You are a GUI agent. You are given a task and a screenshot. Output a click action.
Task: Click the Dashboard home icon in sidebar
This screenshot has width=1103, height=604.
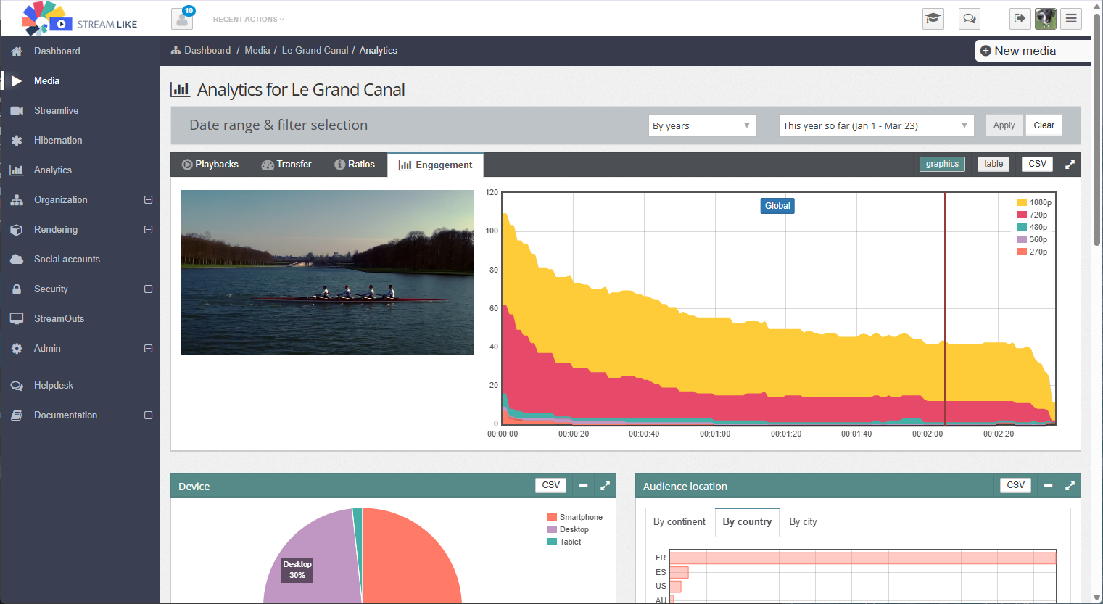[17, 51]
